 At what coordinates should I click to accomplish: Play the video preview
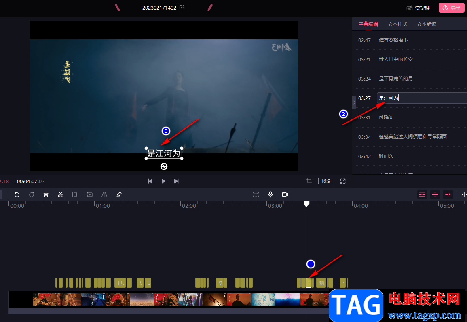coord(163,181)
